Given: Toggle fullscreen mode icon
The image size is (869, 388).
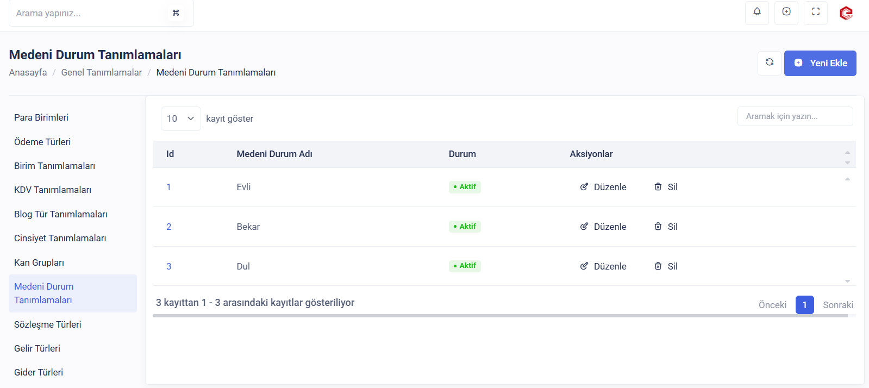Looking at the screenshot, I should (815, 12).
